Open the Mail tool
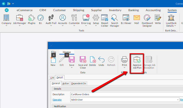 tap(137, 19)
